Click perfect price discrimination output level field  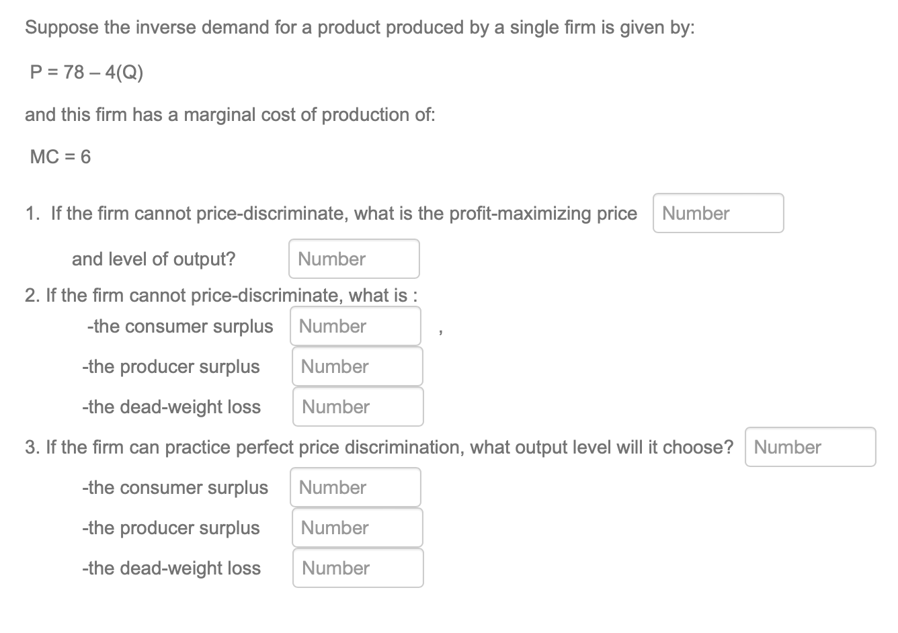(811, 447)
